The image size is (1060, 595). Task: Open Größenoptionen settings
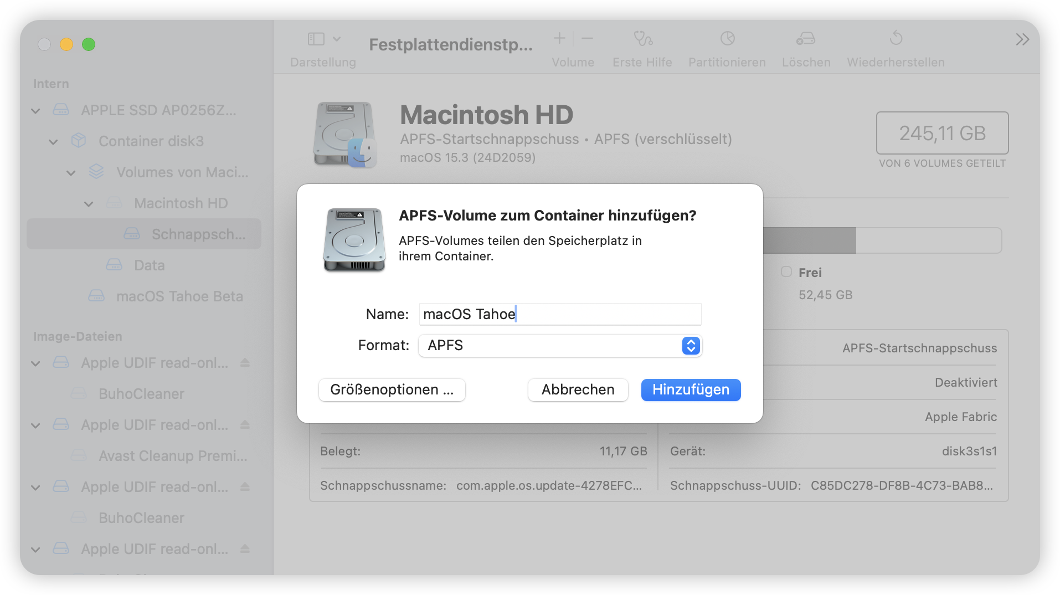coord(392,389)
